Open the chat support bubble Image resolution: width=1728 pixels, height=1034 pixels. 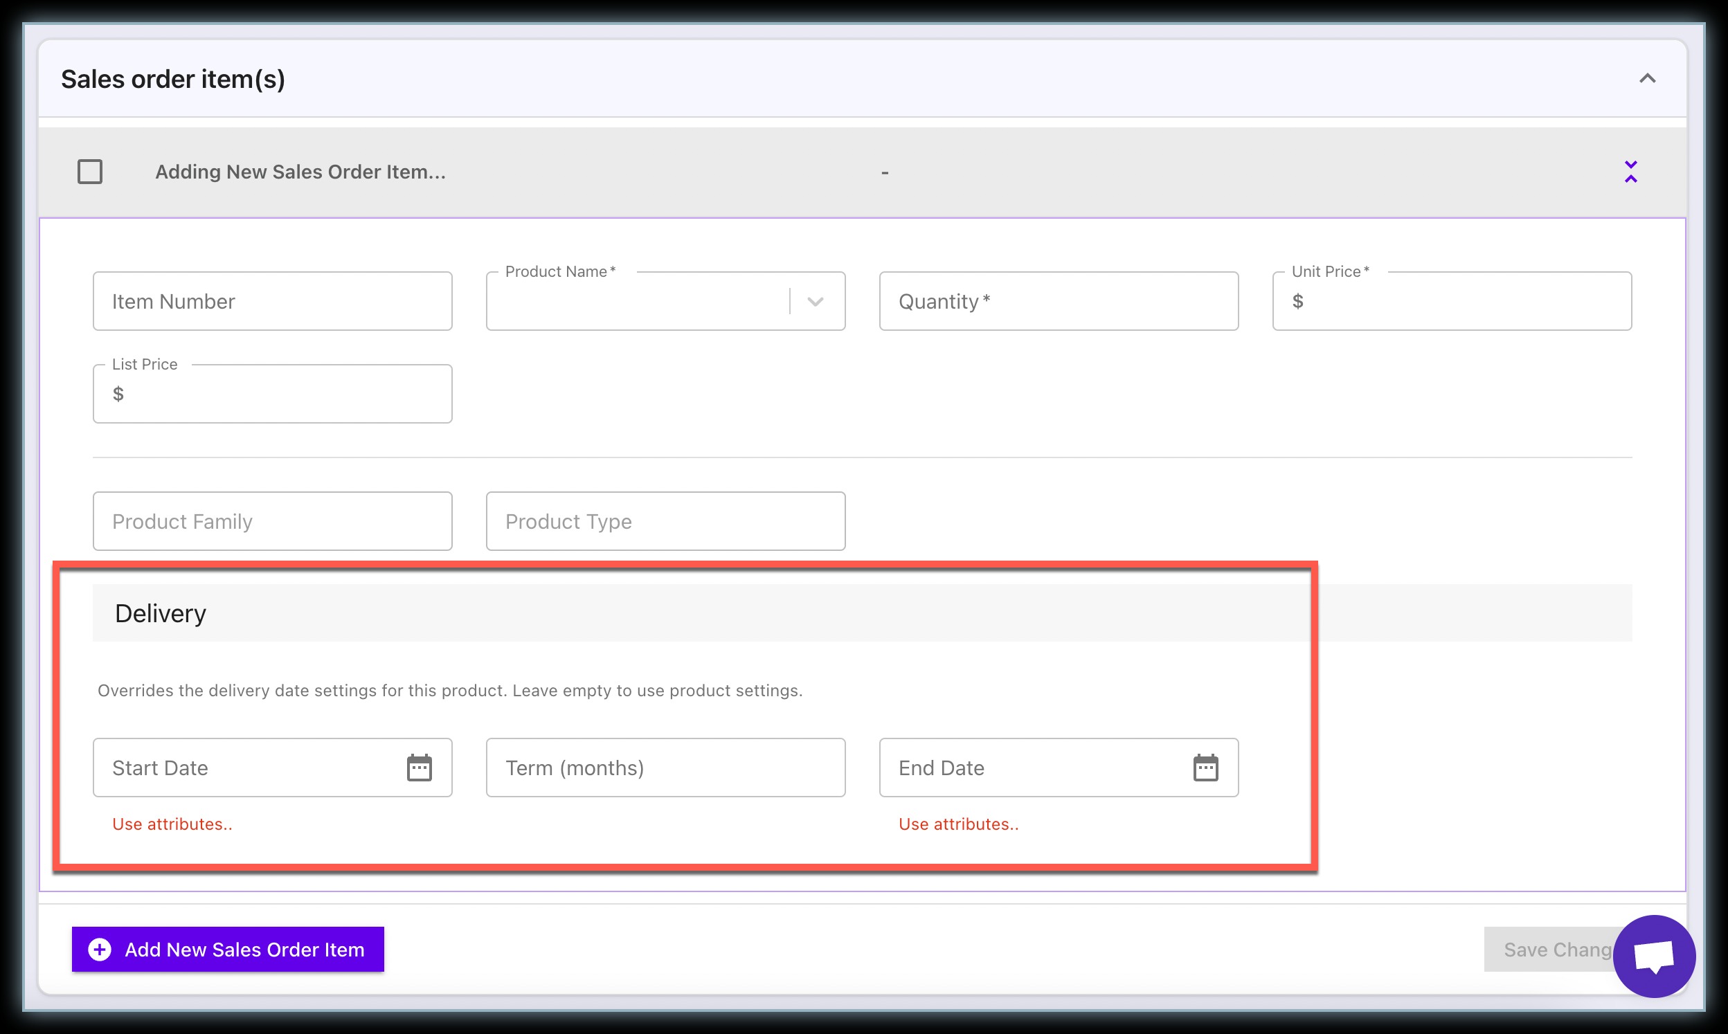pos(1654,956)
